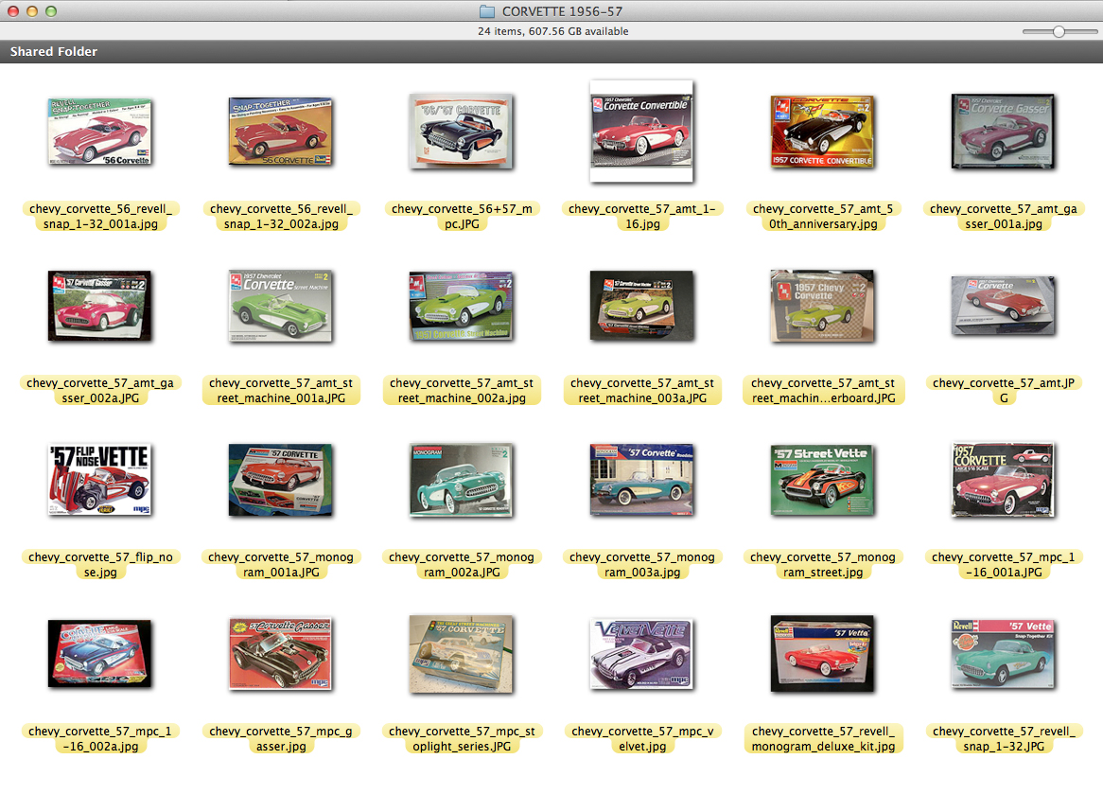Select thumbnail image above chevy_corvette_56_revell_snap_1-32_002a.jpg
Viewport: 1103px width, 812px height.
click(x=281, y=132)
